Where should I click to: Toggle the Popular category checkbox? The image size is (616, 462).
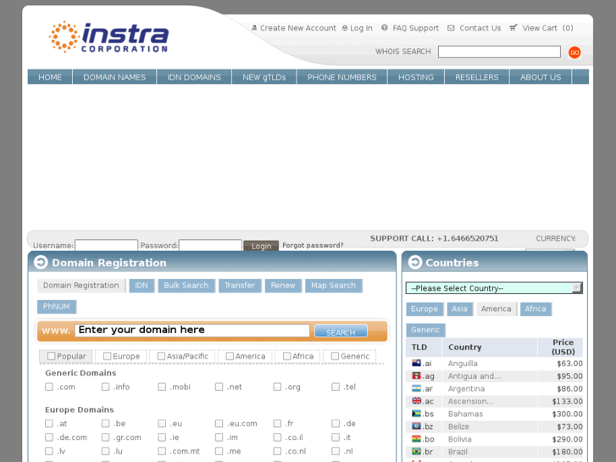(x=52, y=357)
